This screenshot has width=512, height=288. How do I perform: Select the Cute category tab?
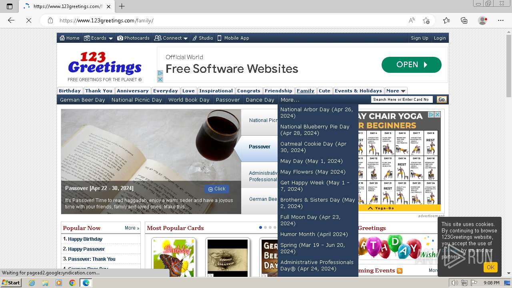324,91
